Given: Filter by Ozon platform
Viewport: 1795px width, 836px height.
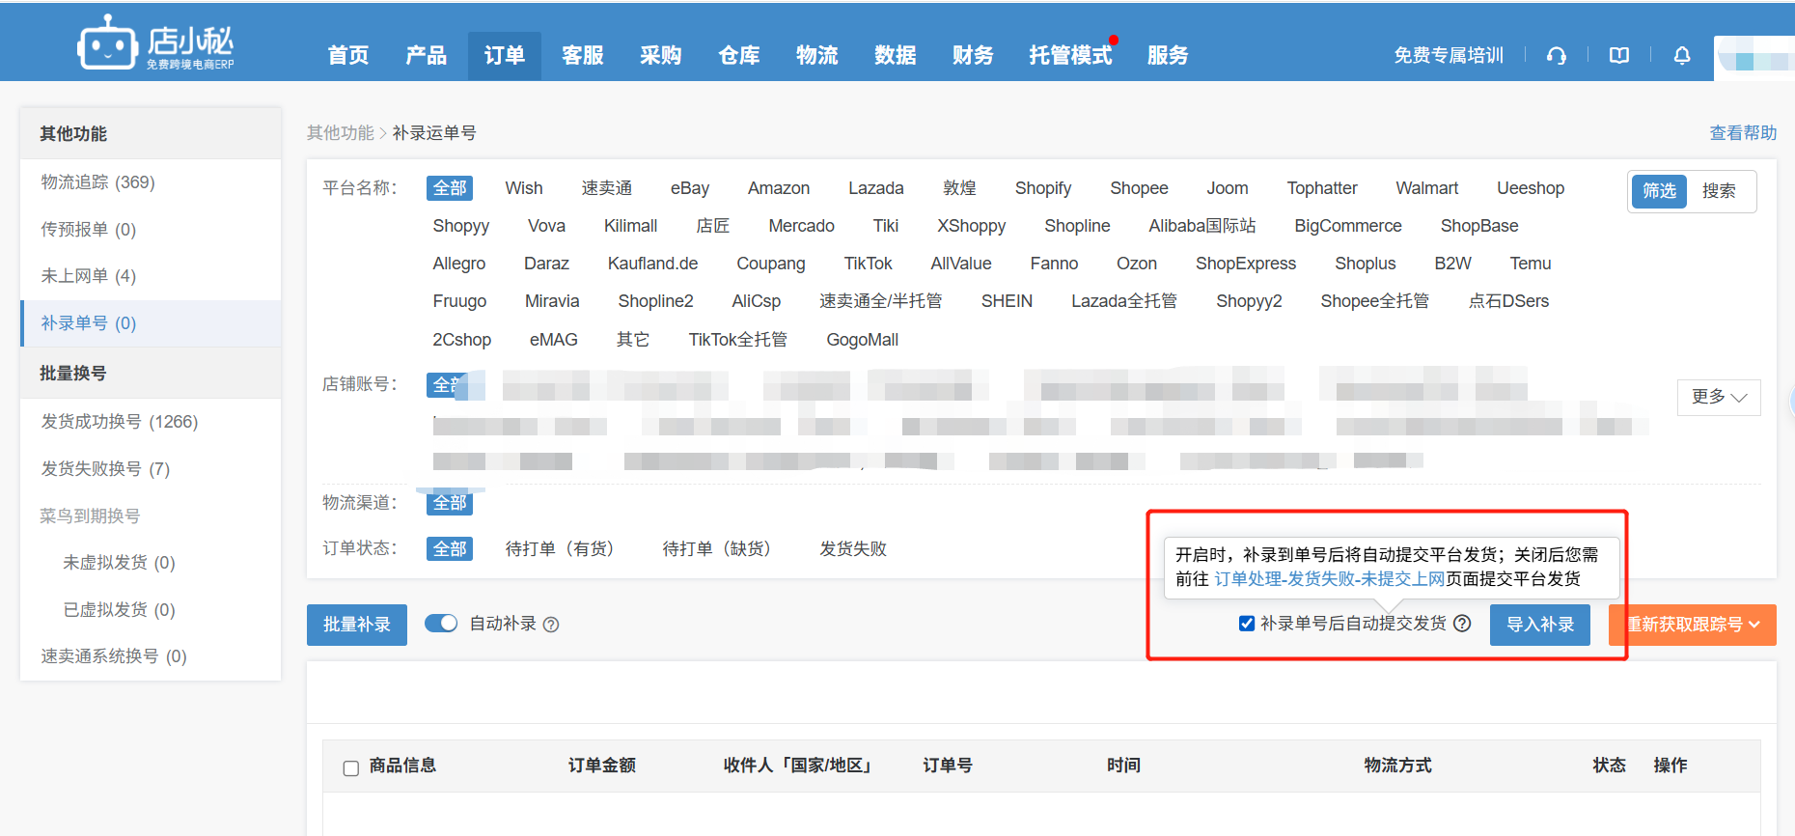Looking at the screenshot, I should [1137, 264].
